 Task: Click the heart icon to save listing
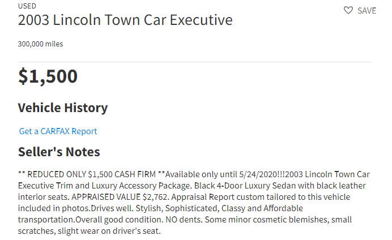click(x=348, y=10)
